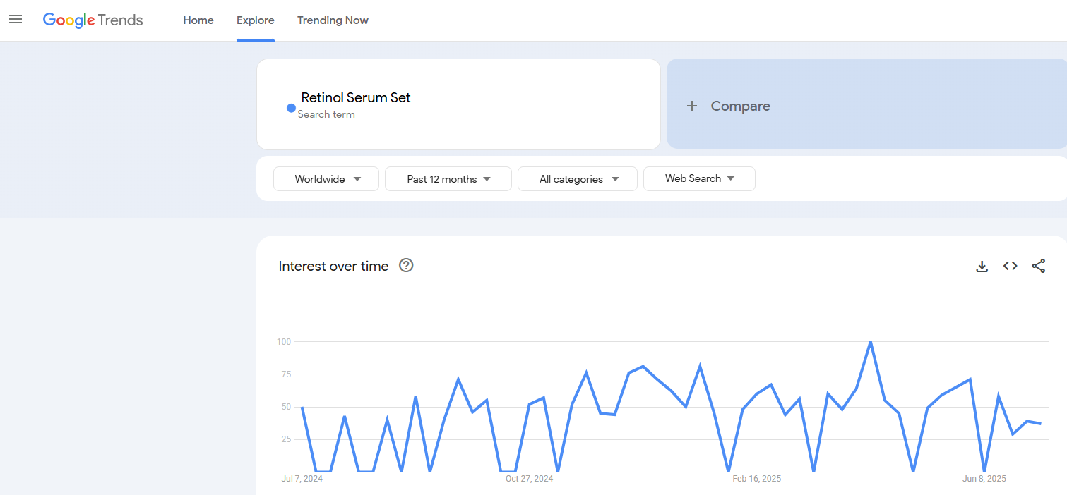Expand the All categories dropdown
Image resolution: width=1067 pixels, height=495 pixels.
click(578, 179)
